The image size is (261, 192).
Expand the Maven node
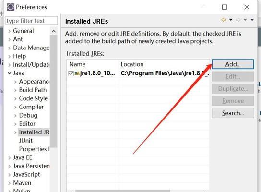pyautogui.click(x=10, y=183)
